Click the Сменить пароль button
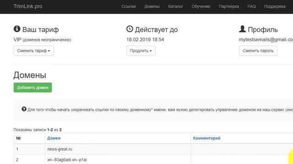Screen dimensions: 293x164 pos(258,51)
